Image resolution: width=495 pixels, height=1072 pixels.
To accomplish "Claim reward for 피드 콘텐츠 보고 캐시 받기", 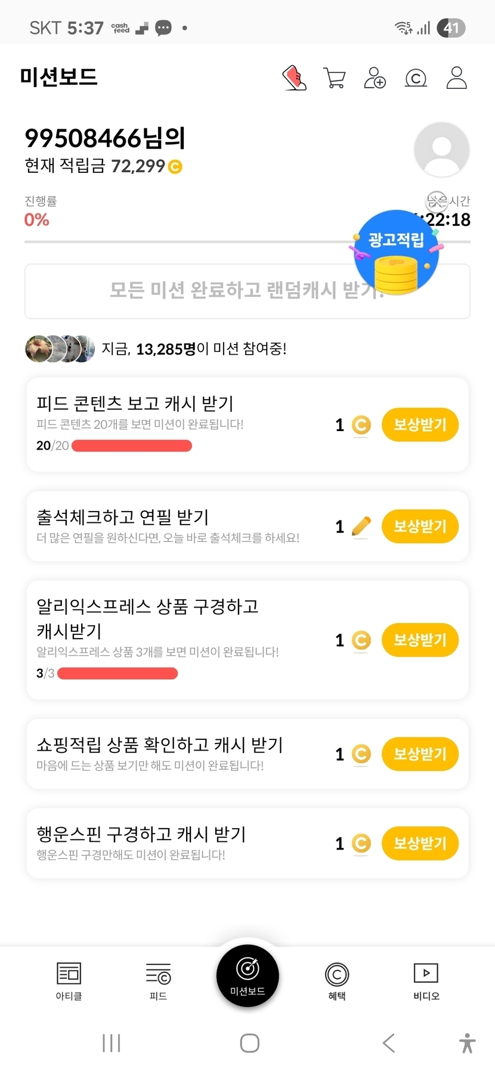I will pos(420,425).
